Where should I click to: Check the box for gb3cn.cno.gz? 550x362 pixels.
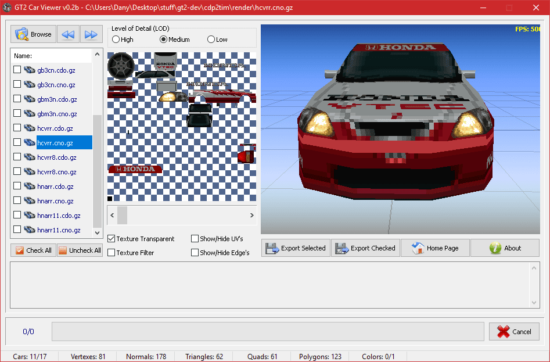[x=17, y=84]
